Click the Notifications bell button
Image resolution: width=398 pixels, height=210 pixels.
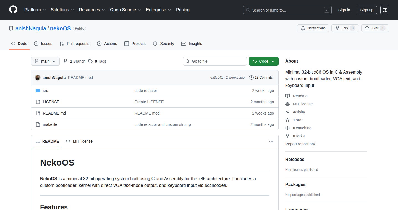point(313,28)
